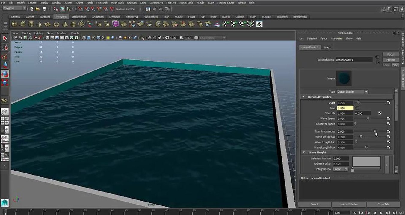Click the Focus button in Attribute Editor
The width and height of the screenshot is (405, 215).
pos(391,54)
